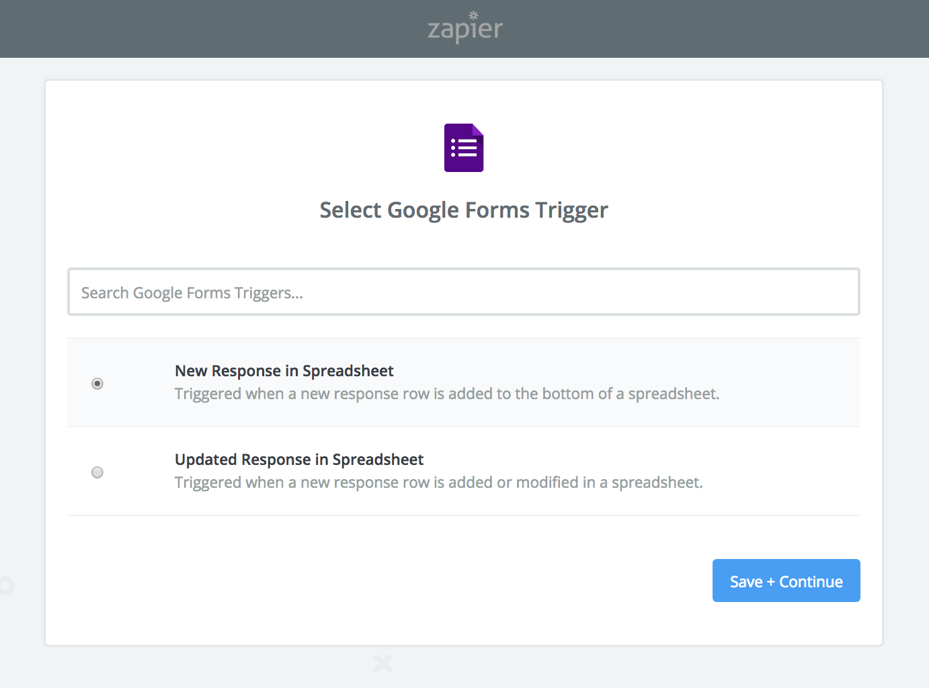The height and width of the screenshot is (688, 929).
Task: Click the purple Google Forms icon
Action: (x=464, y=148)
